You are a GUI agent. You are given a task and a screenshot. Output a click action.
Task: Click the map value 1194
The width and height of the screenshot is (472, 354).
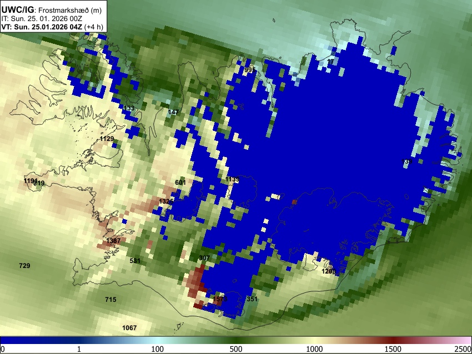point(31,181)
